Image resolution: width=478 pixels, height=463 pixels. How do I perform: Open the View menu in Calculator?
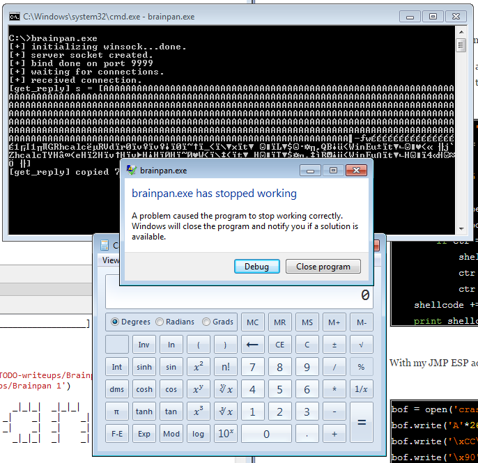tap(110, 260)
